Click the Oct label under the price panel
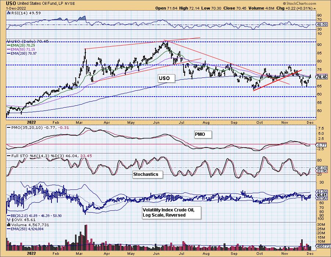The width and height of the screenshot is (331, 257). 259,123
